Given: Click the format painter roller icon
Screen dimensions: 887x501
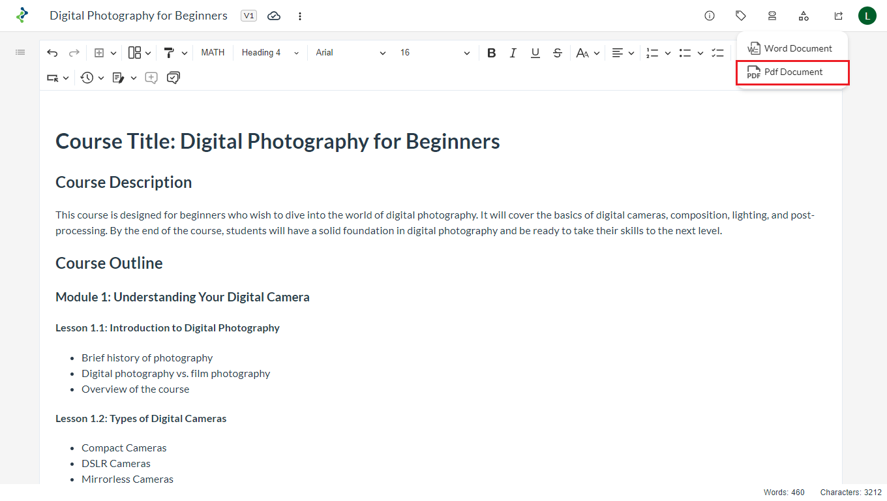Looking at the screenshot, I should pyautogui.click(x=169, y=53).
